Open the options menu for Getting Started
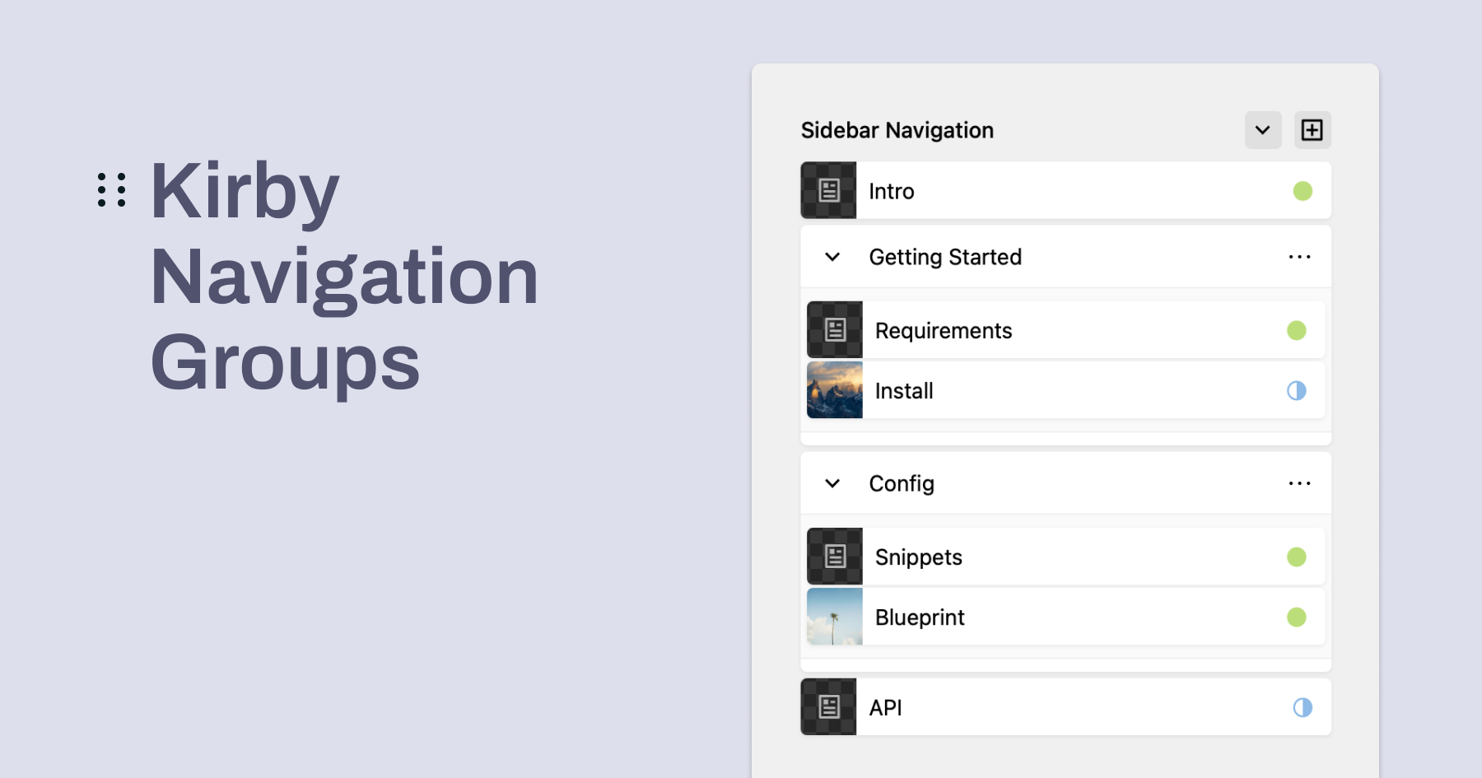 tap(1299, 256)
